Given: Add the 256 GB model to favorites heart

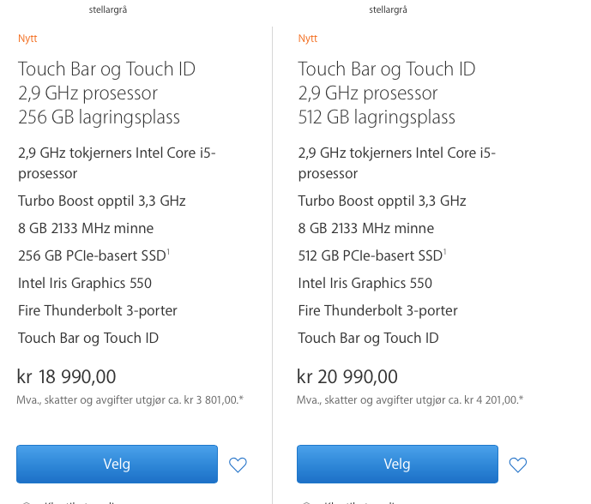Looking at the screenshot, I should click(x=238, y=465).
